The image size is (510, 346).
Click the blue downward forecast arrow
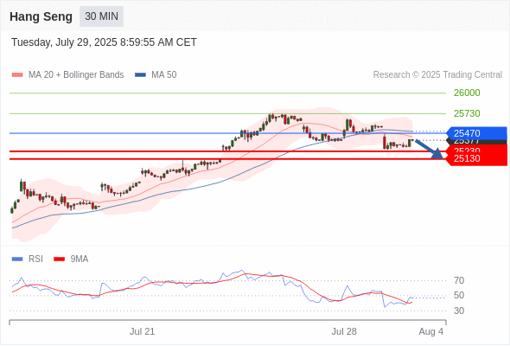(429, 150)
